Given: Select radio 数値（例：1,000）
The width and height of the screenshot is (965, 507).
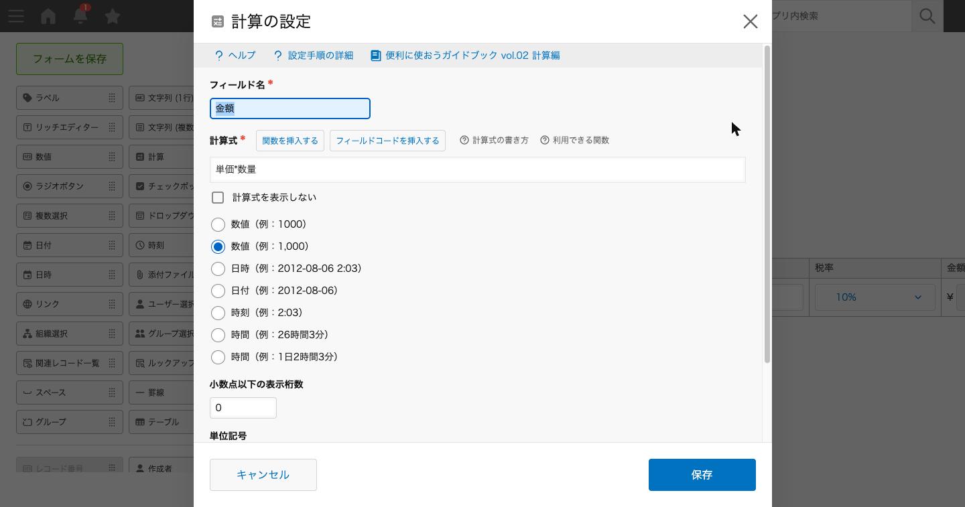Looking at the screenshot, I should coord(218,246).
